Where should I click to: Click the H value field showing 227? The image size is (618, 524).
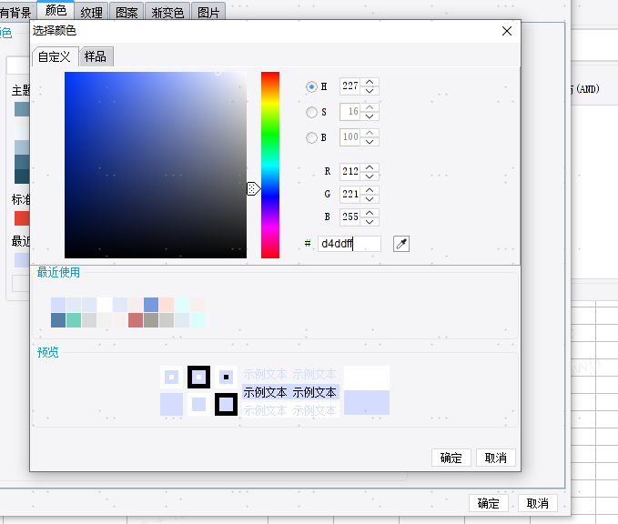pos(350,86)
